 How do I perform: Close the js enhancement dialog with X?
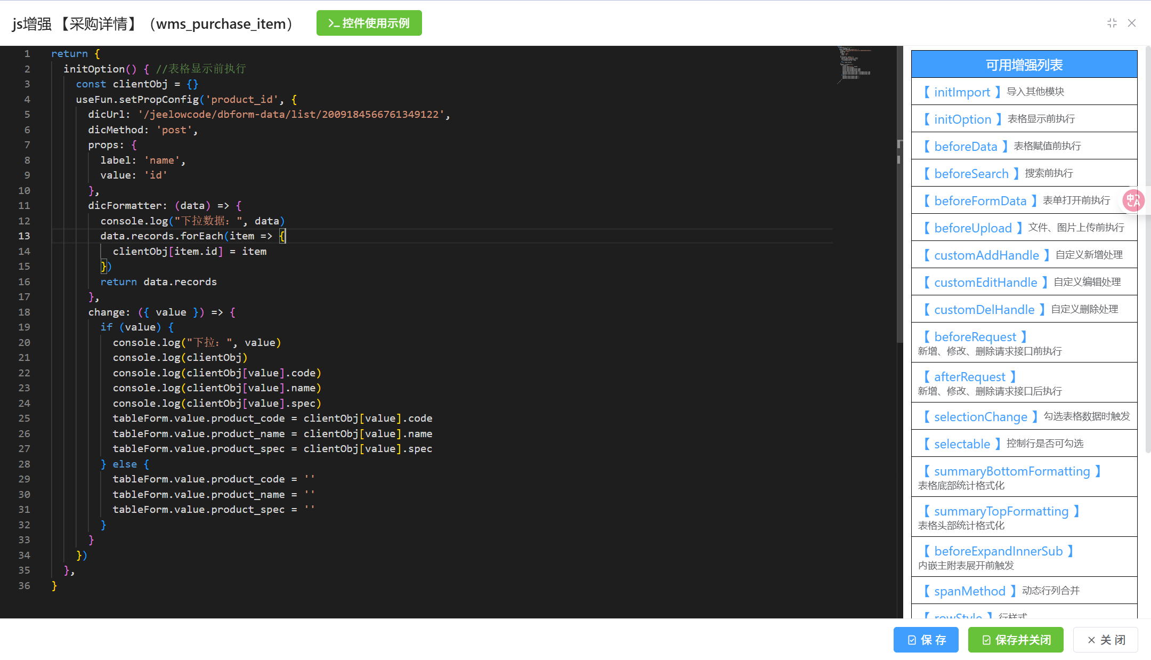1132,23
